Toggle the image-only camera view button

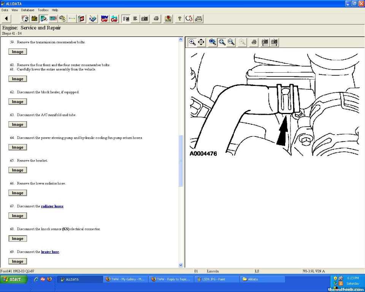pyautogui.click(x=144, y=19)
